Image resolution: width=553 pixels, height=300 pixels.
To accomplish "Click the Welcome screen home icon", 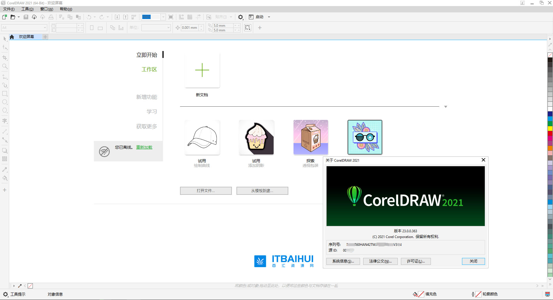I will point(12,37).
